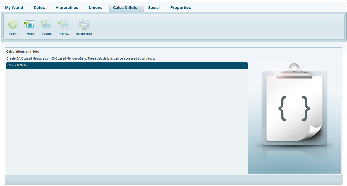
Task: Switch to the My World tab
Action: 14,8
